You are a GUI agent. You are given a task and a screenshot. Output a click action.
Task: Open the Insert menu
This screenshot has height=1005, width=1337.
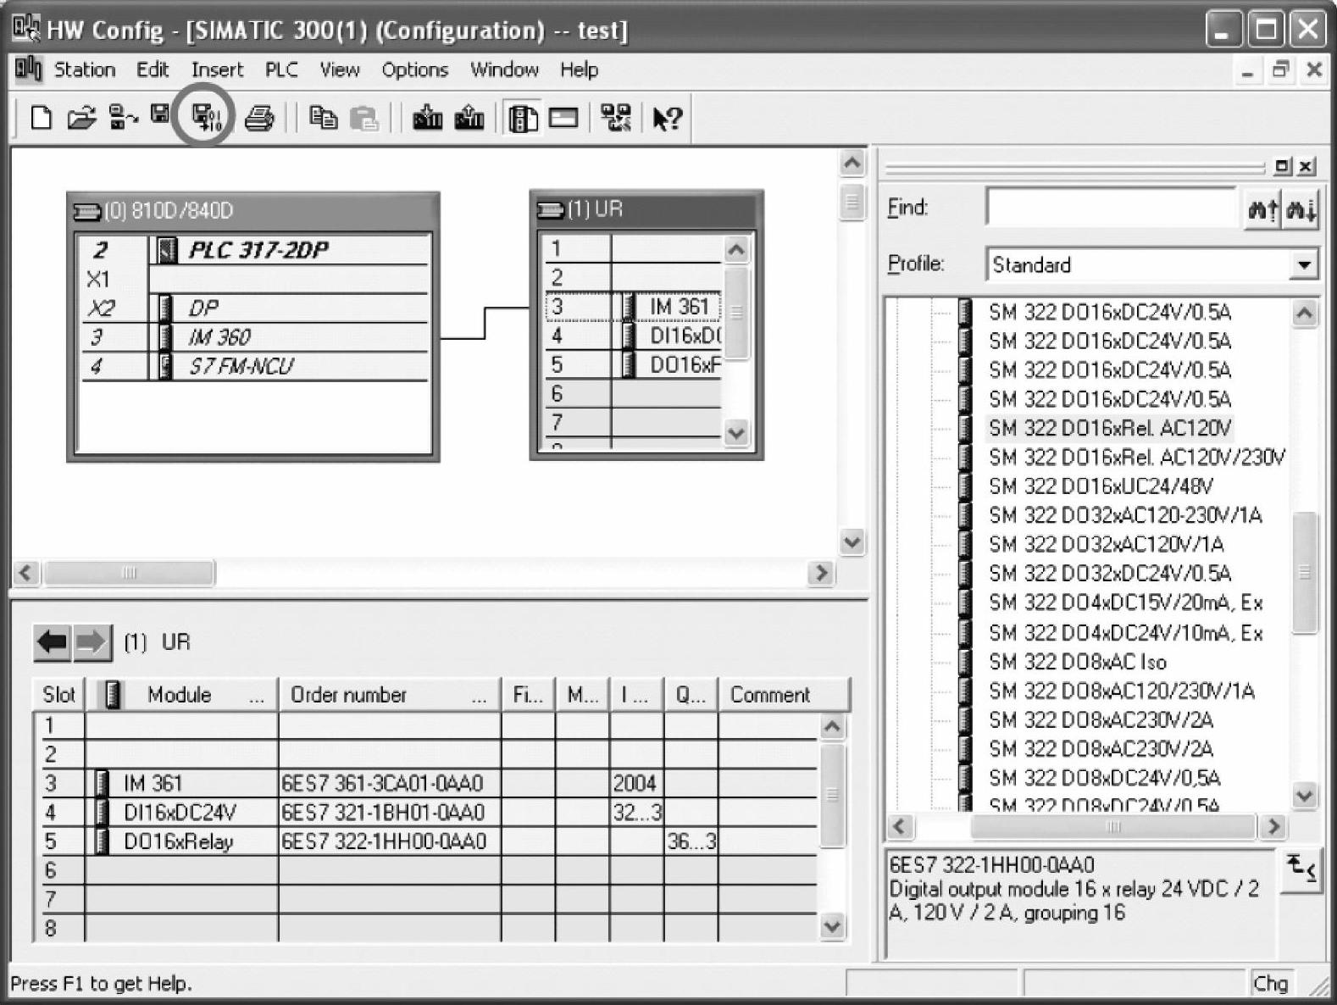coord(217,69)
